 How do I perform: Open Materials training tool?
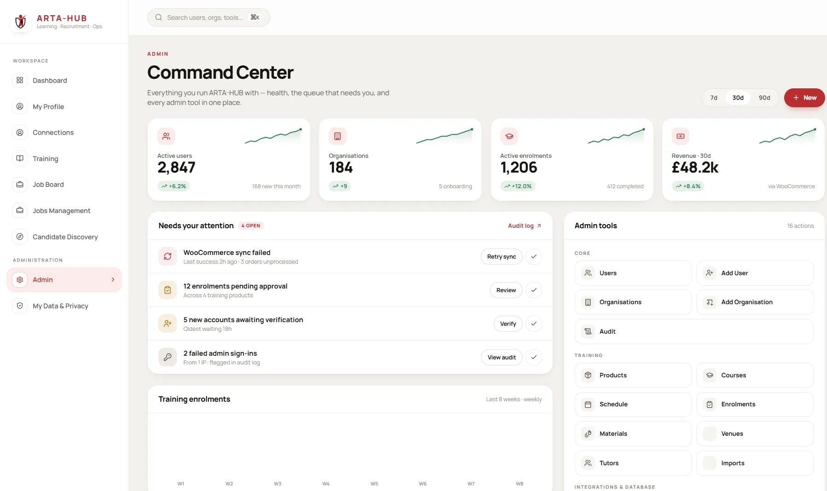click(x=633, y=433)
